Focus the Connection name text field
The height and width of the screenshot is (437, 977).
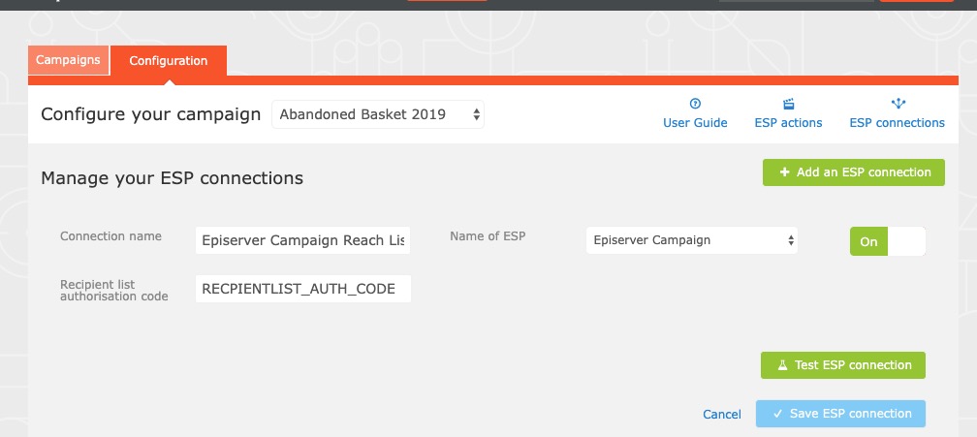302,240
